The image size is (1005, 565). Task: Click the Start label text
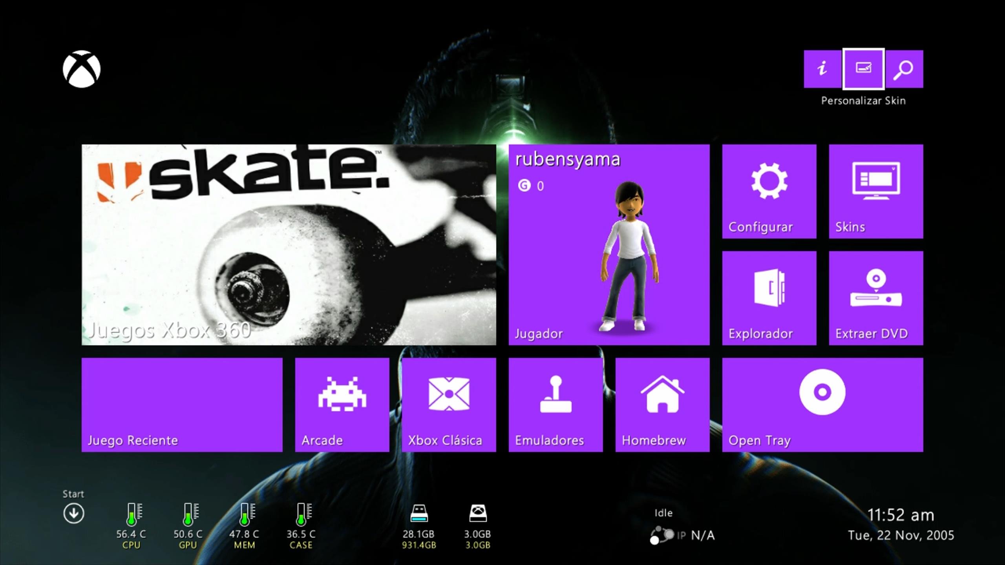click(x=73, y=494)
